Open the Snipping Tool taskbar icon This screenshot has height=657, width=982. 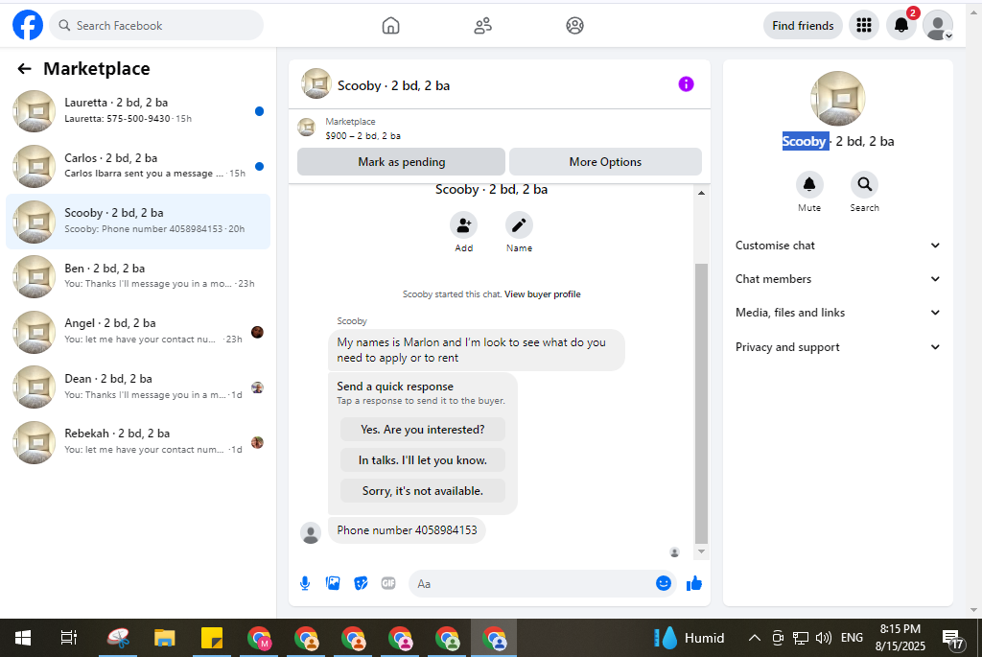coord(118,638)
